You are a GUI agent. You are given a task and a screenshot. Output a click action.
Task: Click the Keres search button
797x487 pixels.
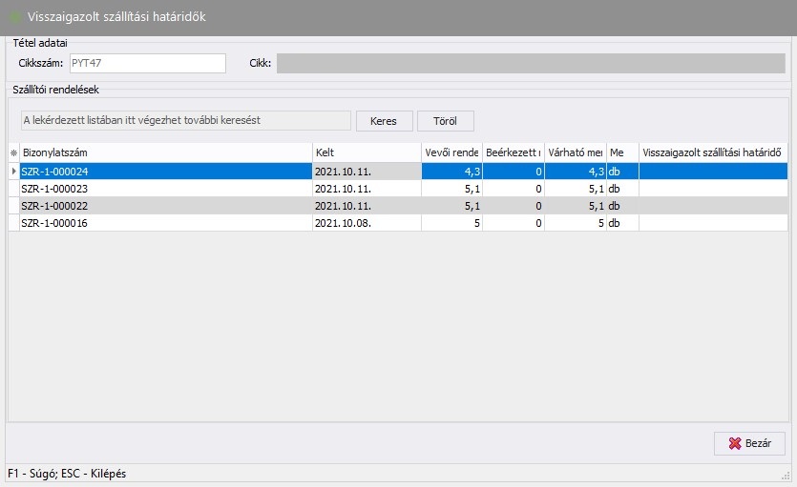pos(384,121)
